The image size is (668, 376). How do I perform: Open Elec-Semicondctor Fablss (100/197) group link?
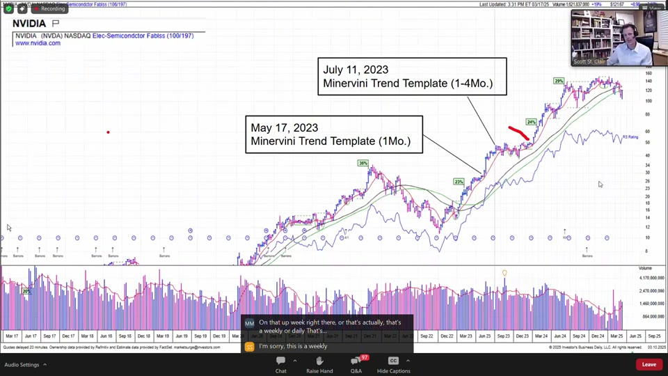[x=143, y=36]
